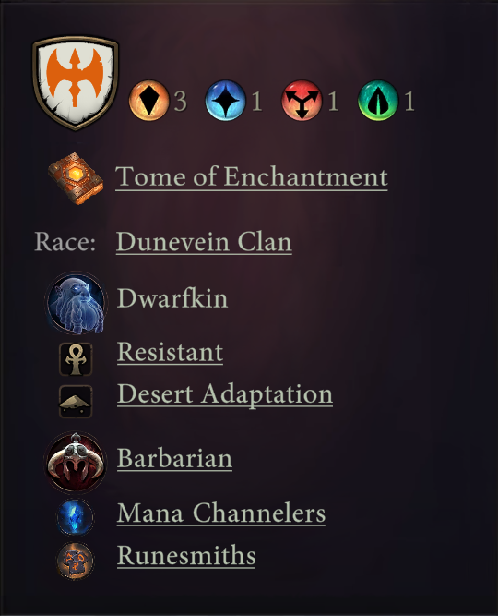The image size is (498, 616).
Task: Click the Runesmiths rune icon
Action: 76,561
